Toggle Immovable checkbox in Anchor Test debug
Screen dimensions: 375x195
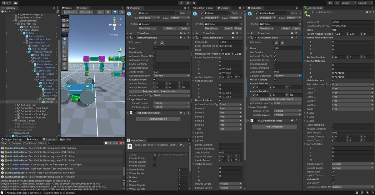point(333,179)
